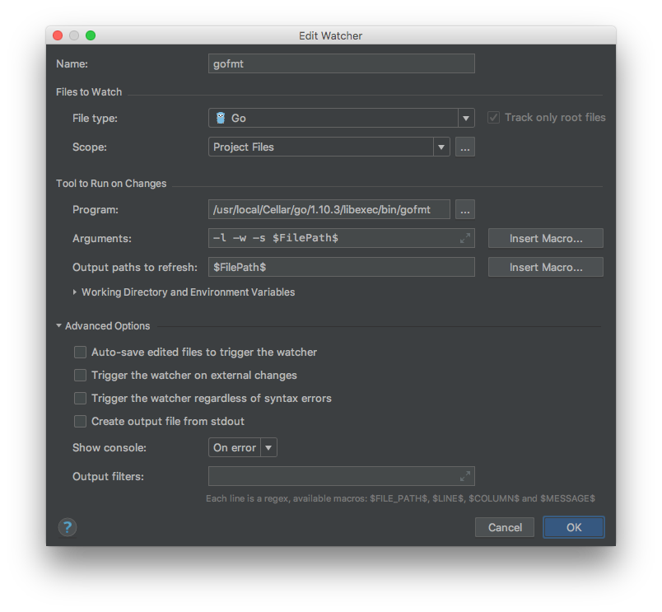Confirm the watcher with the OK button
This screenshot has width=662, height=612.
574,527
